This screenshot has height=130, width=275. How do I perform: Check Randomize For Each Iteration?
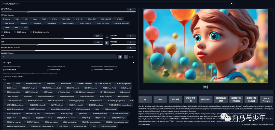(x=92, y=69)
